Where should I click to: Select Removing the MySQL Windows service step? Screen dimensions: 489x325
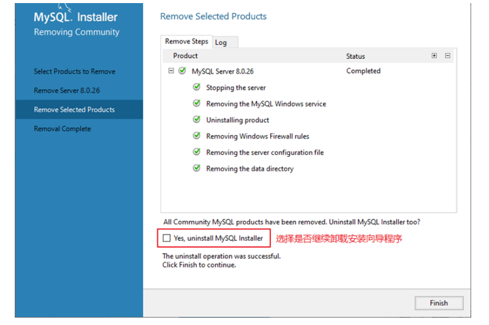tap(266, 104)
